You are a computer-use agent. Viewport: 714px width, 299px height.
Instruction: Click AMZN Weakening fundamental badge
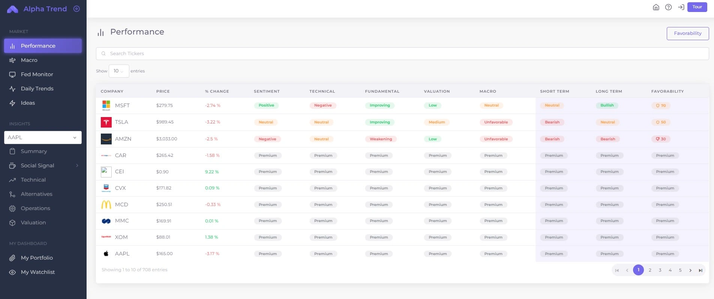click(381, 139)
